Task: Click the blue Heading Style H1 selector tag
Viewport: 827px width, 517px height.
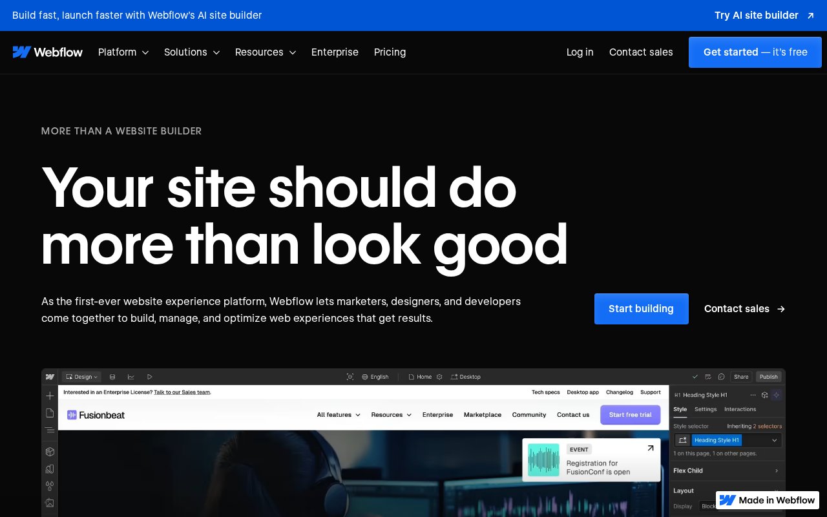Action: click(x=717, y=440)
